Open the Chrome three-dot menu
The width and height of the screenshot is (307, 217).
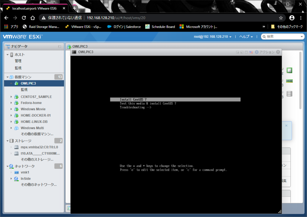tap(301, 18)
